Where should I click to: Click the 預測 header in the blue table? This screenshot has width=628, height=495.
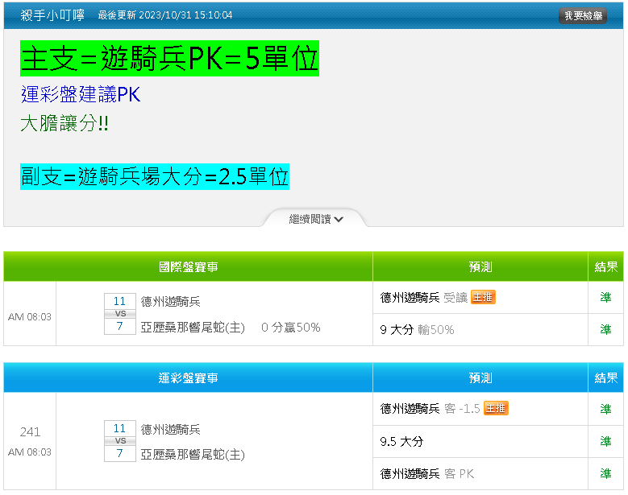tap(480, 377)
